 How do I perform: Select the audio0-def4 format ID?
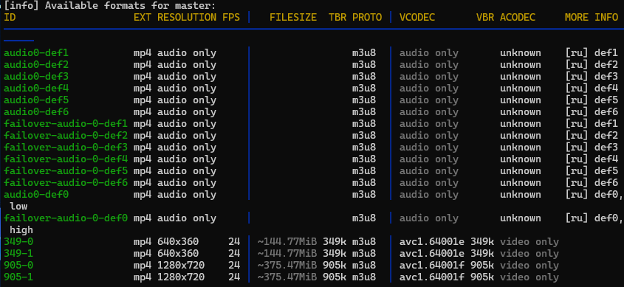point(36,89)
